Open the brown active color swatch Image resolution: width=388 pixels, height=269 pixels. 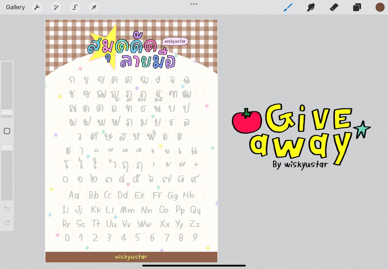(x=380, y=7)
